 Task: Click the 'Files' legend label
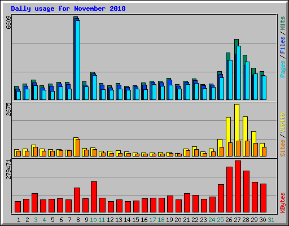pos(283,45)
